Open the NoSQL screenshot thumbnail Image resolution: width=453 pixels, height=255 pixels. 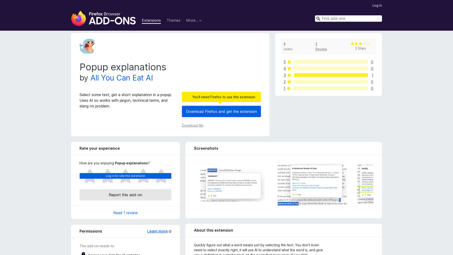pyautogui.click(x=365, y=184)
